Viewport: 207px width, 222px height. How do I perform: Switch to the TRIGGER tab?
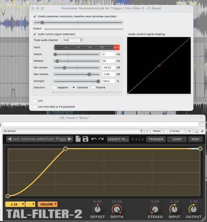coord(156,139)
